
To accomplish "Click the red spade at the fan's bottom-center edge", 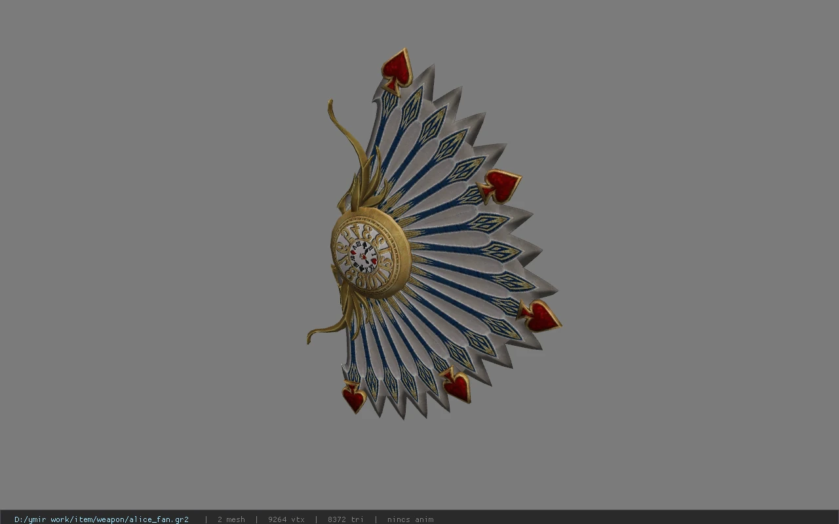I will [x=457, y=385].
